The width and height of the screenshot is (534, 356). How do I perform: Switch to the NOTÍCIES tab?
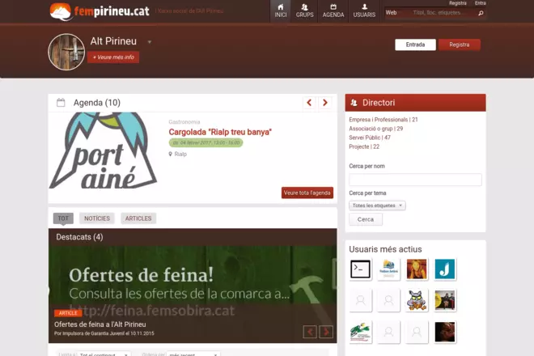pyautogui.click(x=97, y=218)
